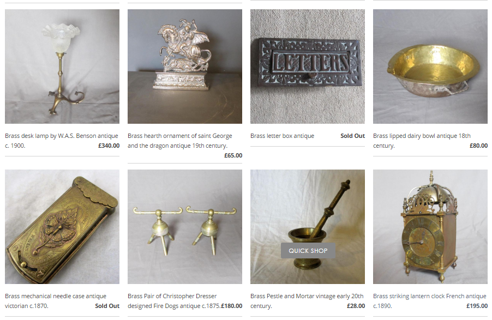Select 'Brass striking lantern clock French antique' link
This screenshot has height=320, width=492.
[x=430, y=301]
